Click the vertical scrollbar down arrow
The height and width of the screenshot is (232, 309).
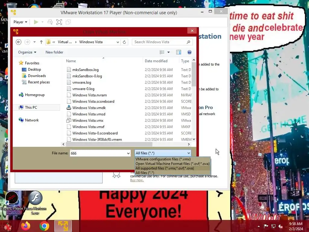[x=194, y=139]
